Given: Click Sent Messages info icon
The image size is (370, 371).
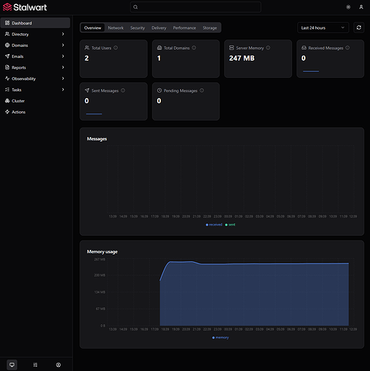Looking at the screenshot, I should pos(123,91).
